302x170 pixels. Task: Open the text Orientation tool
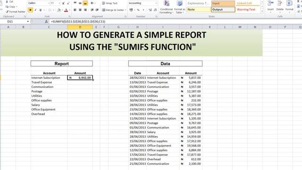click(92, 3)
